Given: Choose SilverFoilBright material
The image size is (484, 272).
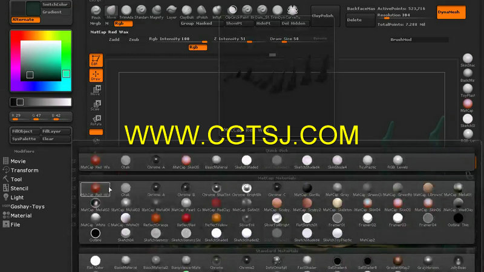Looking at the screenshot, I should [x=276, y=219].
